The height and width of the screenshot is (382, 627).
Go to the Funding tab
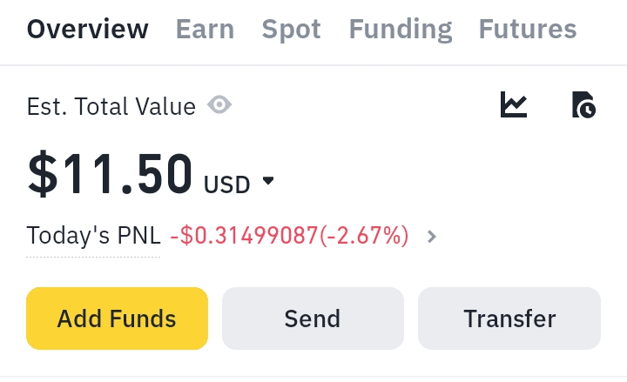(400, 30)
